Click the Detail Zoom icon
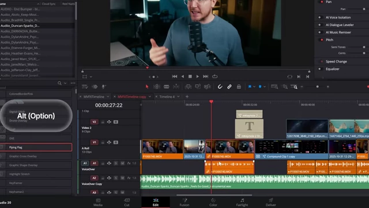The height and width of the screenshot is (208, 369). tap(285, 87)
